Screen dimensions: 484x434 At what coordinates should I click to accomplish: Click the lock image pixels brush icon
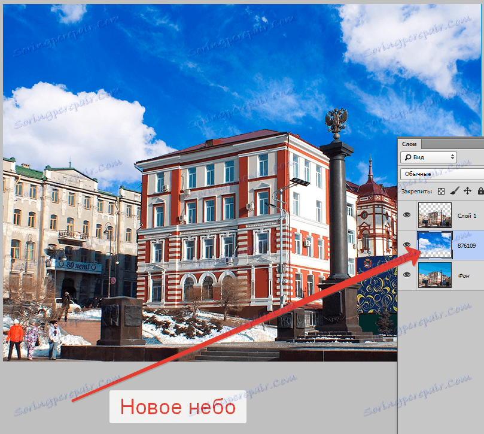click(x=453, y=190)
